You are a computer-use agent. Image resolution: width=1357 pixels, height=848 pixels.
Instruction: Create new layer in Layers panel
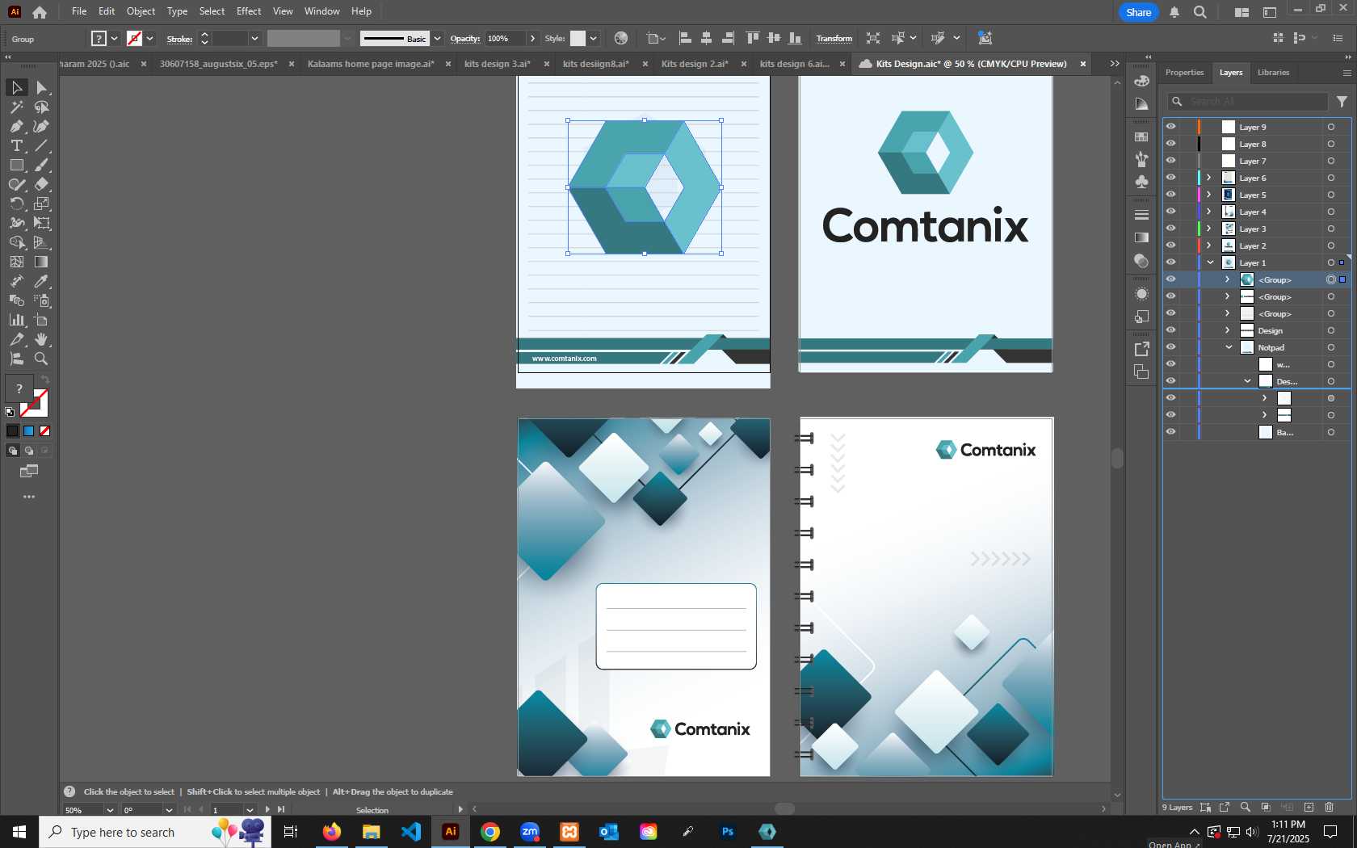1309,807
